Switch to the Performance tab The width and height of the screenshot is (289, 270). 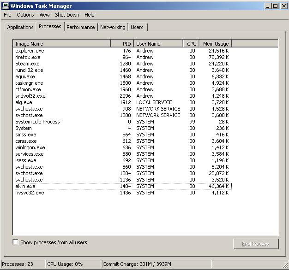pyautogui.click(x=80, y=27)
